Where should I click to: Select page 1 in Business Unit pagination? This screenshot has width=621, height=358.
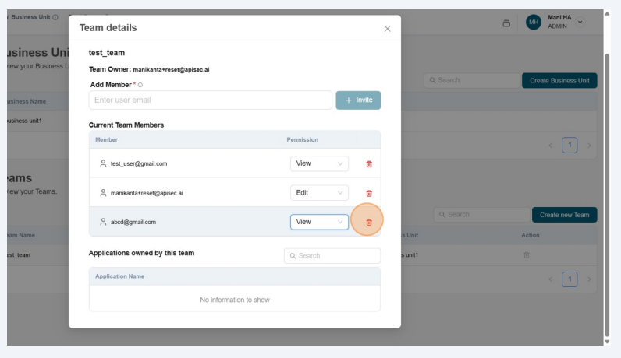coord(570,145)
